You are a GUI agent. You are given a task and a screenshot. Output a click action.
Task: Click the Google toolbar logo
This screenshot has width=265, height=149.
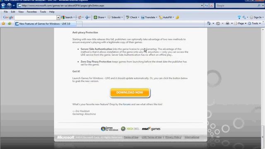(x=8, y=17)
